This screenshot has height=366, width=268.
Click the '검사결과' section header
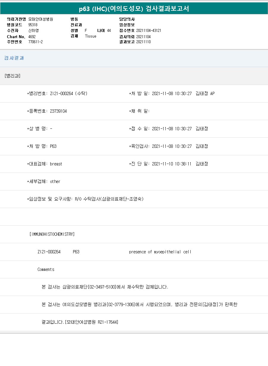[x=14, y=58]
